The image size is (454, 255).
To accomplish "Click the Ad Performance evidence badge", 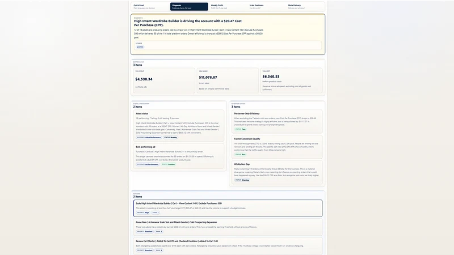I will pyautogui.click(x=148, y=164).
